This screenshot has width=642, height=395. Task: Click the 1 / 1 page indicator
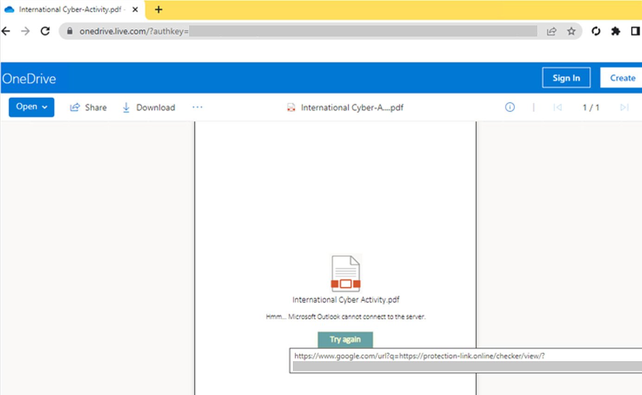coord(591,108)
